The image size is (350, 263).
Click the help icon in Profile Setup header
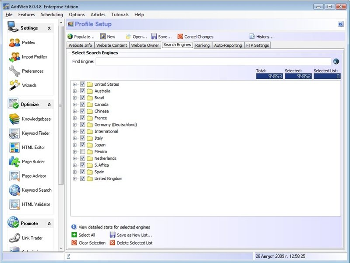click(x=341, y=25)
